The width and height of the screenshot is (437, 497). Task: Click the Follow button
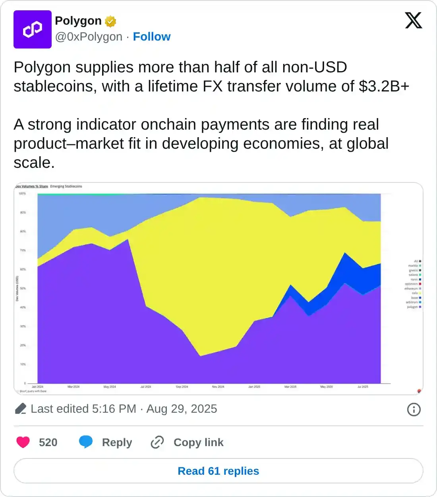152,37
